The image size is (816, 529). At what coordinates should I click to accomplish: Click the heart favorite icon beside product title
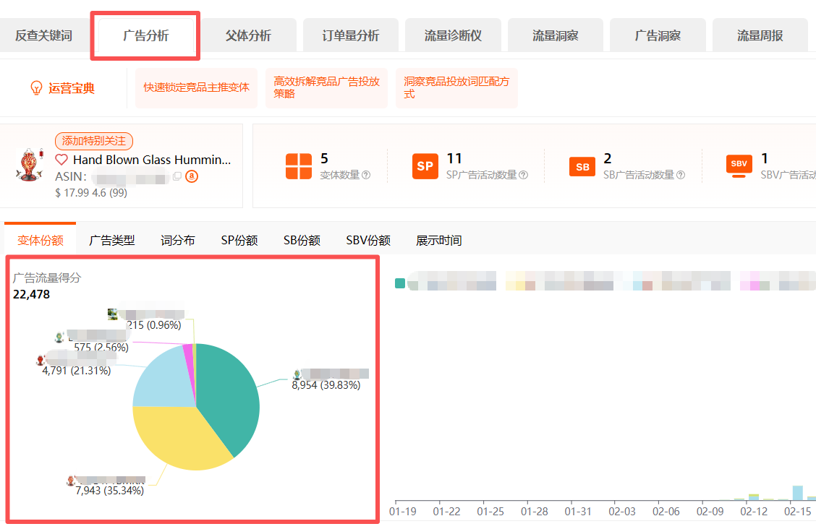coord(61,160)
